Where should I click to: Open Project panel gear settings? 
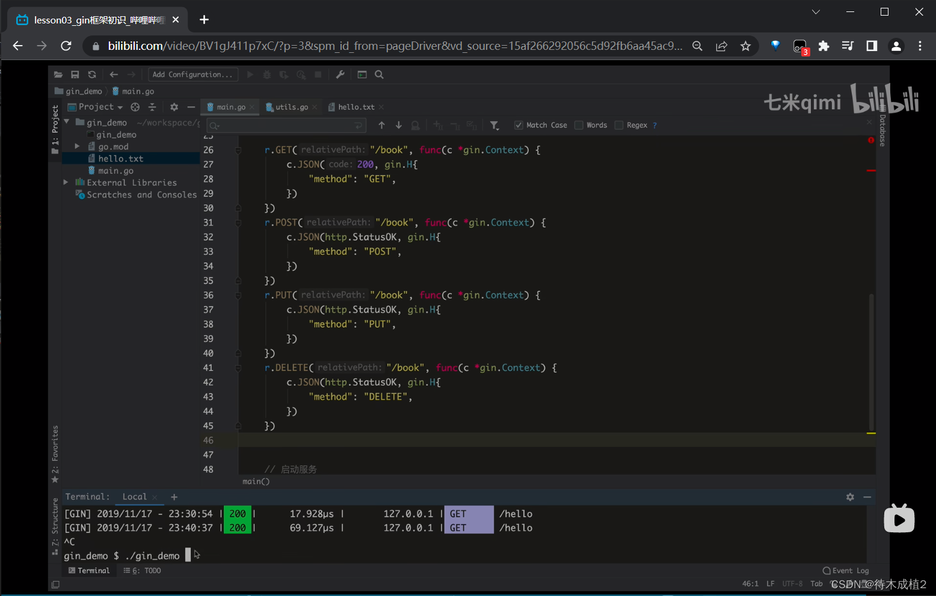tap(174, 107)
